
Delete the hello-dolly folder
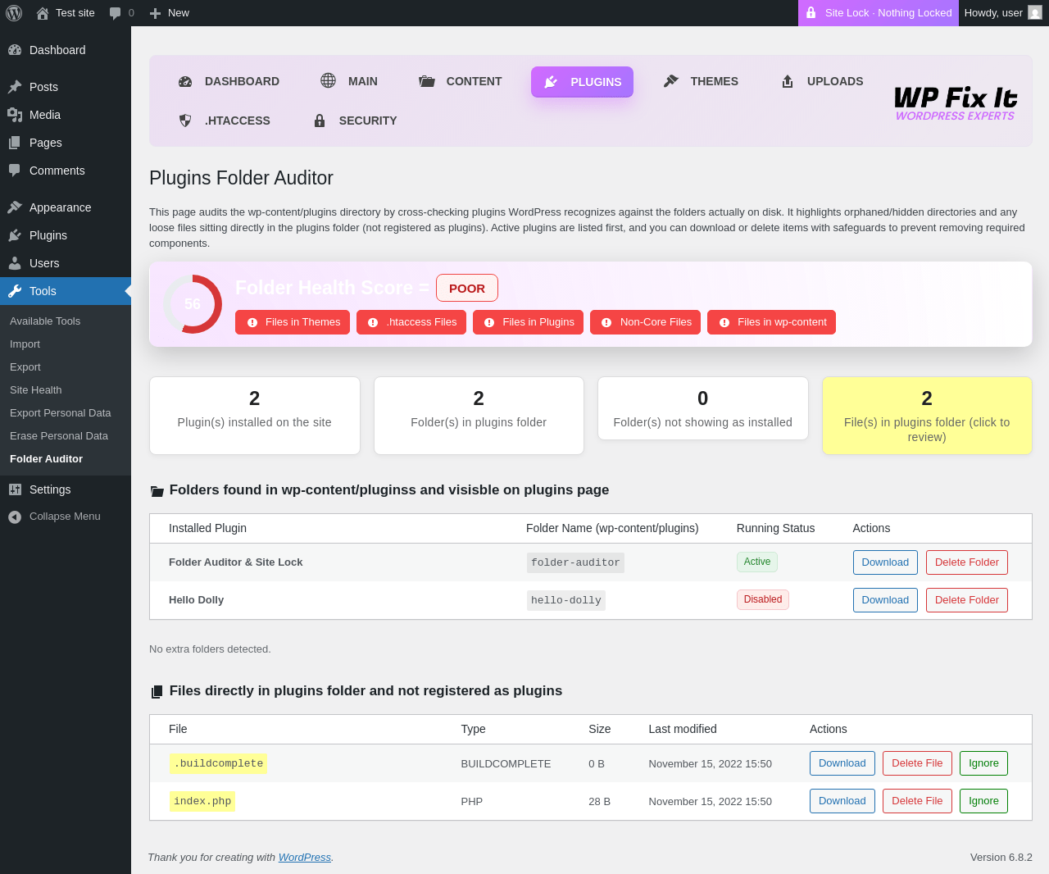click(x=967, y=600)
